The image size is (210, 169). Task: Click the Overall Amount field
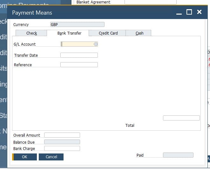pyautogui.click(x=62, y=135)
